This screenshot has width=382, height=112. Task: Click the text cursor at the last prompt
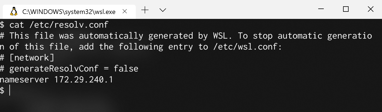tap(10, 90)
